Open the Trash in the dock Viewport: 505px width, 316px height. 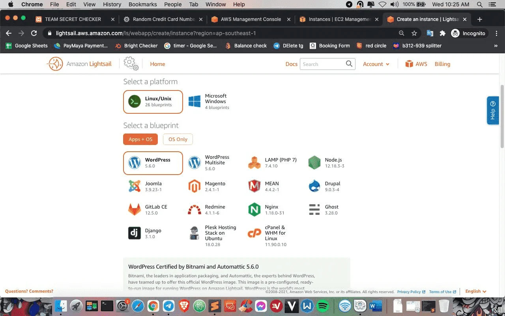444,306
